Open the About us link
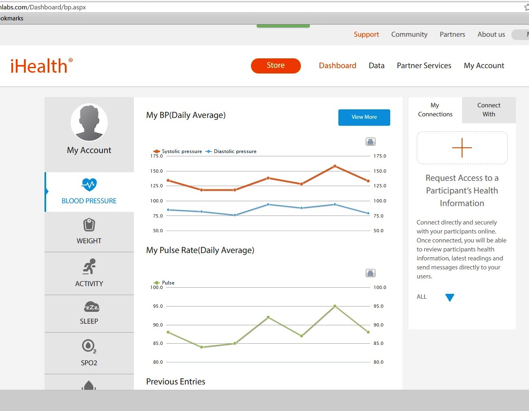Image resolution: width=529 pixels, height=411 pixels. [491, 35]
